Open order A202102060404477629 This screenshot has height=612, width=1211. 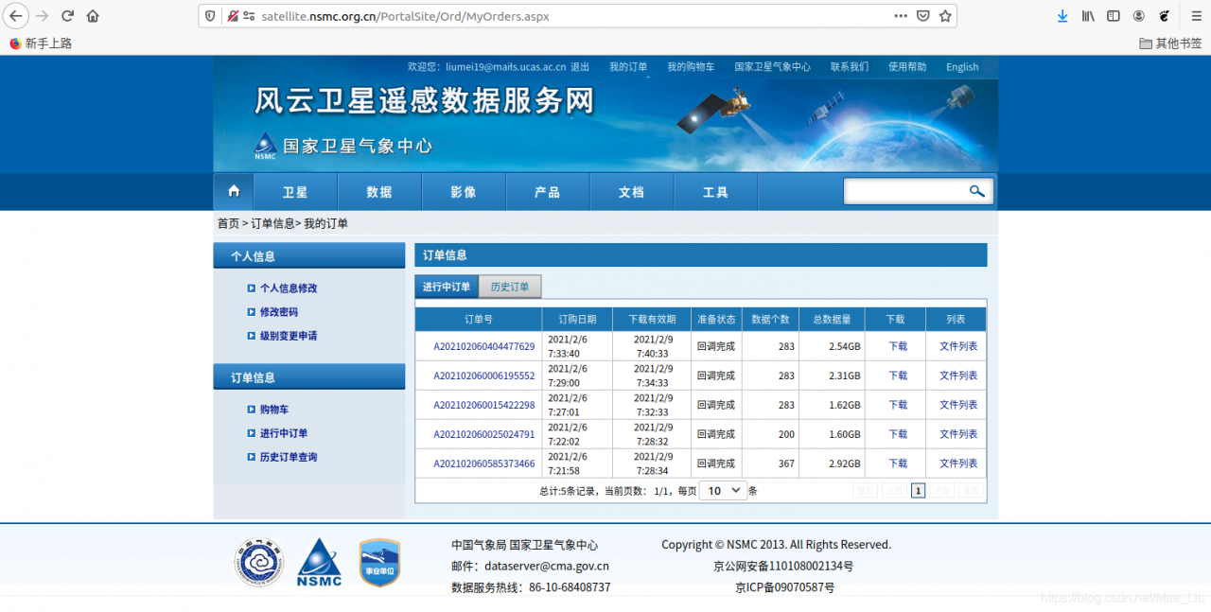(484, 346)
